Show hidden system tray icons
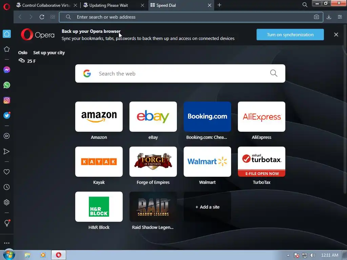The width and height of the screenshot is (347, 260). (288, 255)
